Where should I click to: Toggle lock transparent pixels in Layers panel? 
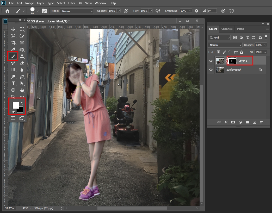(218, 52)
